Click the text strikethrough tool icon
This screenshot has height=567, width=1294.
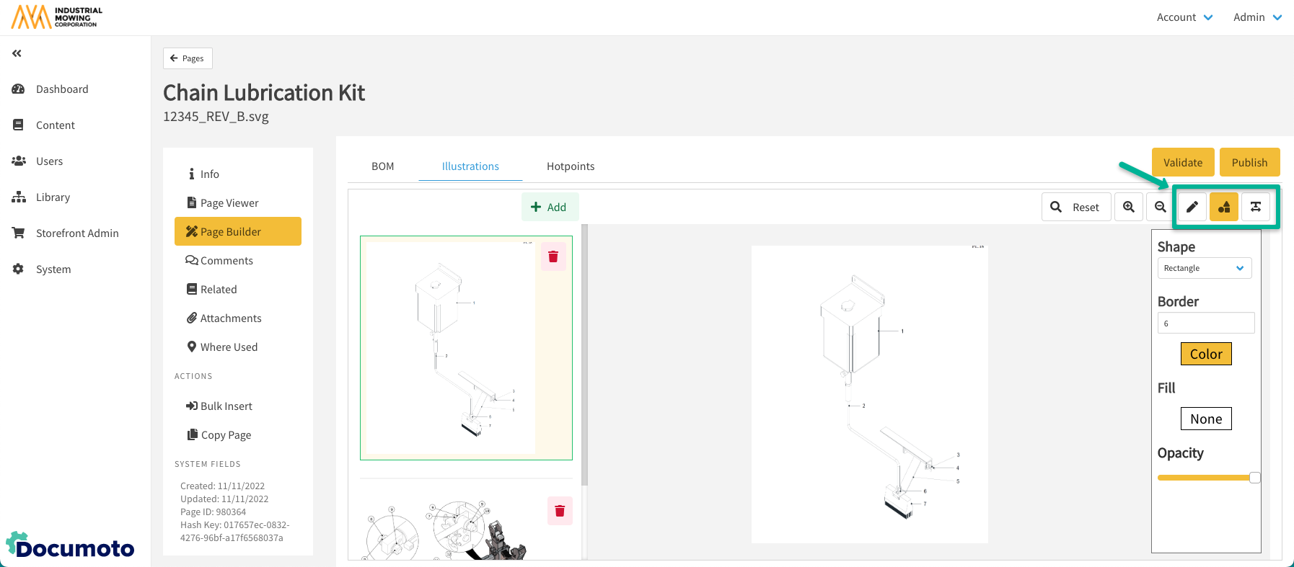pyautogui.click(x=1256, y=207)
